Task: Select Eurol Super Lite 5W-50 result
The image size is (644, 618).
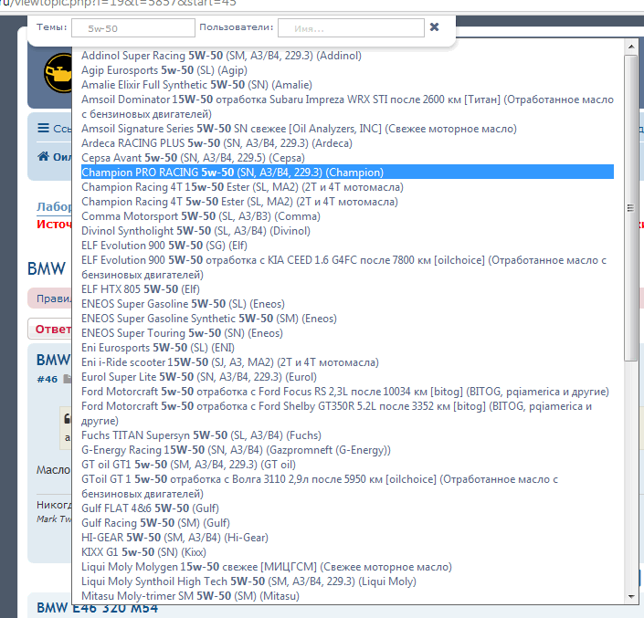Action: [199, 377]
